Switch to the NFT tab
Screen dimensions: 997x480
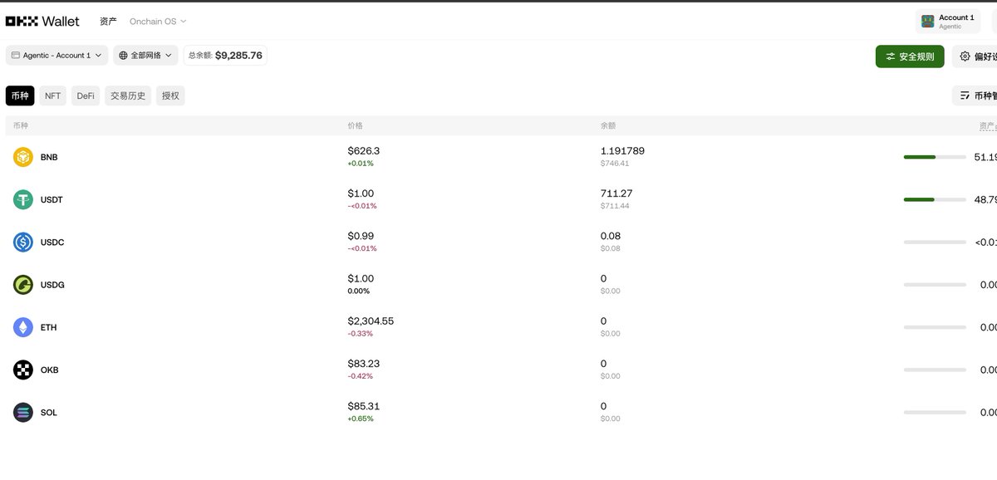click(x=53, y=96)
